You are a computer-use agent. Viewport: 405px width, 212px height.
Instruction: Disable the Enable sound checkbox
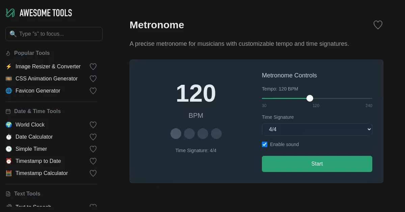pyautogui.click(x=265, y=144)
